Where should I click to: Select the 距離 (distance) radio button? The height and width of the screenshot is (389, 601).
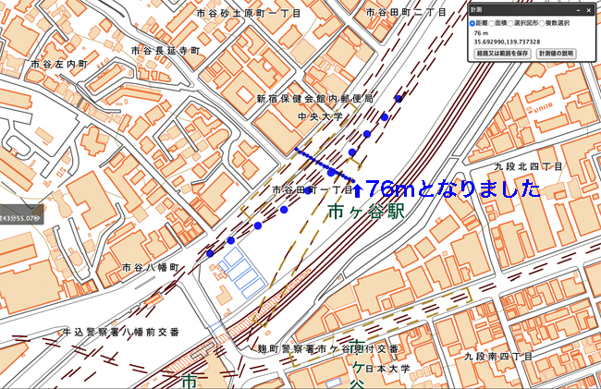(472, 24)
